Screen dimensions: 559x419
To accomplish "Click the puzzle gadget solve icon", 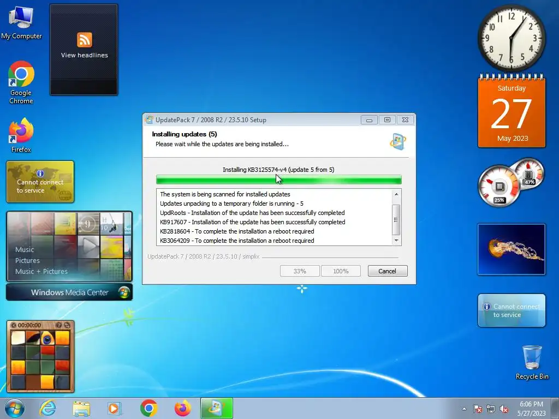I will click(x=67, y=325).
